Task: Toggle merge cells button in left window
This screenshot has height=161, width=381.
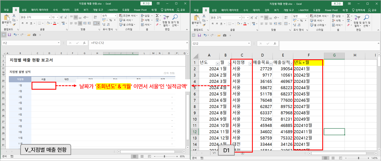Action: [x=96, y=23]
